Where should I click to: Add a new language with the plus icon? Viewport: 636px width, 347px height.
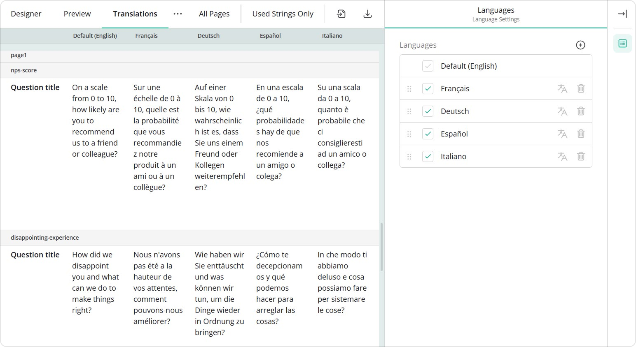coord(580,45)
